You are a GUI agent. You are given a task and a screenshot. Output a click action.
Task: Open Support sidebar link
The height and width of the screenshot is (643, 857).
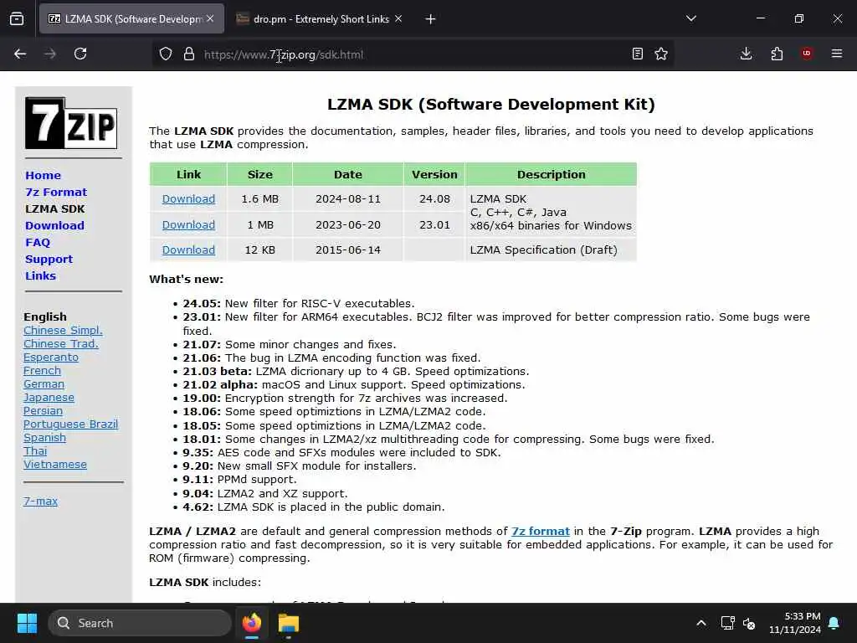(49, 260)
